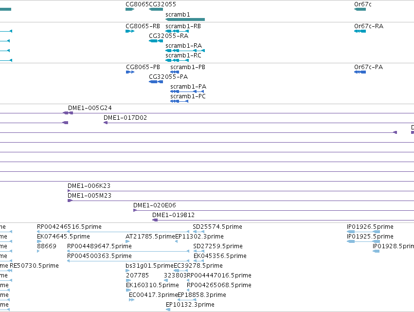
Task: Click the IP01925.5prime EST label
Action: tap(370, 237)
